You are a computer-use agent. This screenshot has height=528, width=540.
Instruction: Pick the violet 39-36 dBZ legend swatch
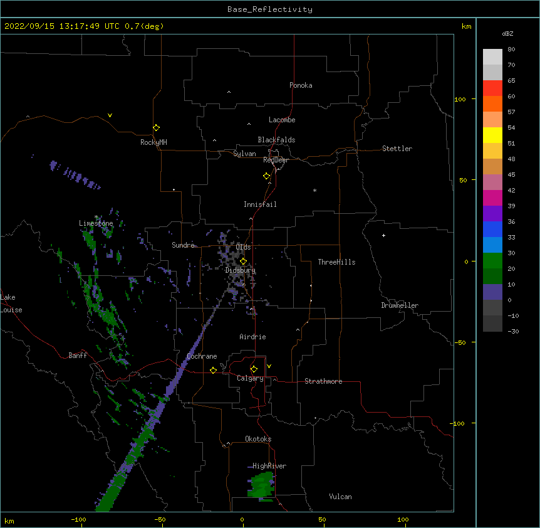[x=492, y=214]
